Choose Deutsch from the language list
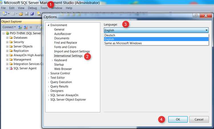 pos(110,35)
